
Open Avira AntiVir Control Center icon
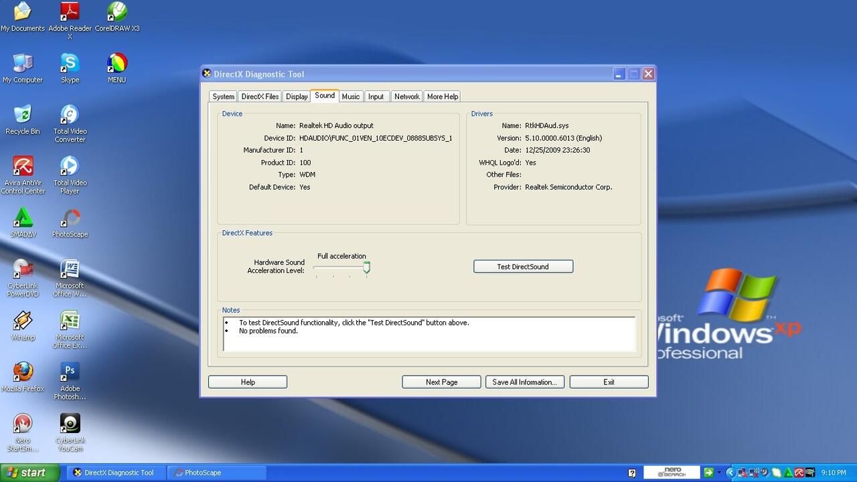click(23, 175)
